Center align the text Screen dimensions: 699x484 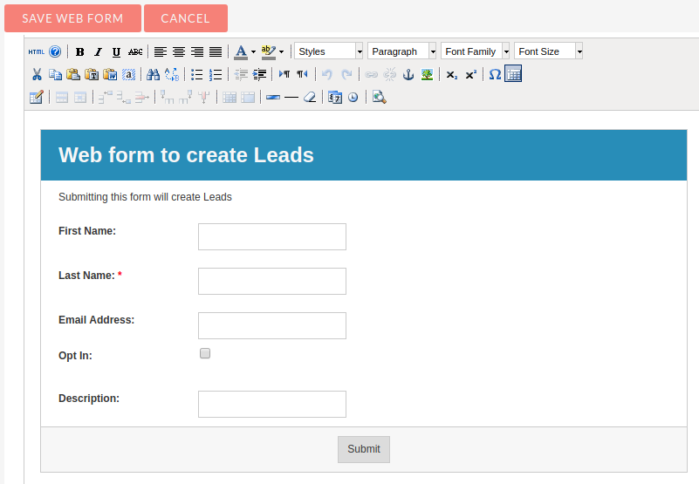click(179, 51)
